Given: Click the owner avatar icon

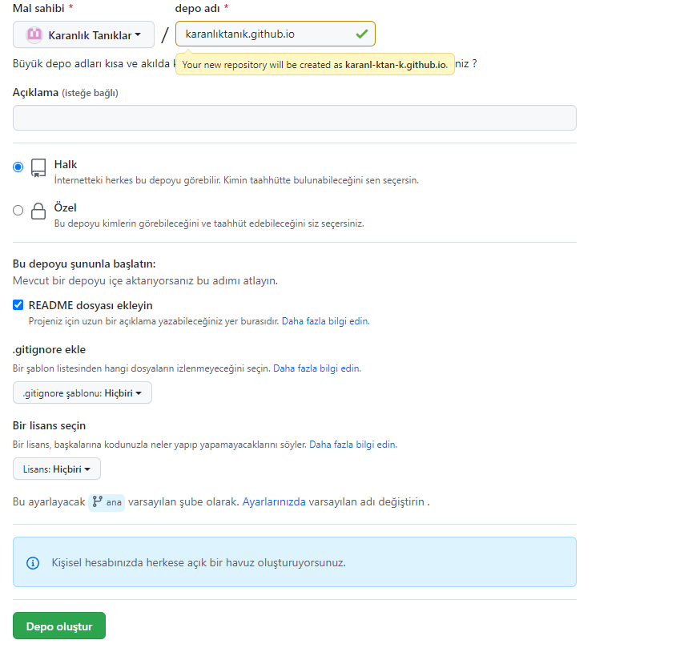Looking at the screenshot, I should [x=34, y=34].
